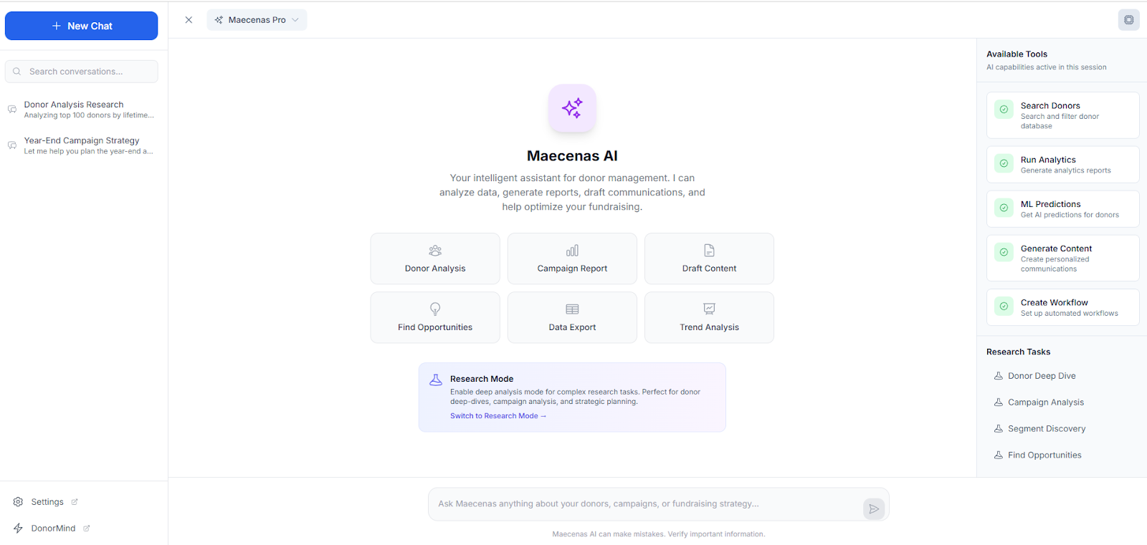This screenshot has height=545, width=1147.
Task: Click the Run Analytics checkmark icon
Action: pos(1004,163)
